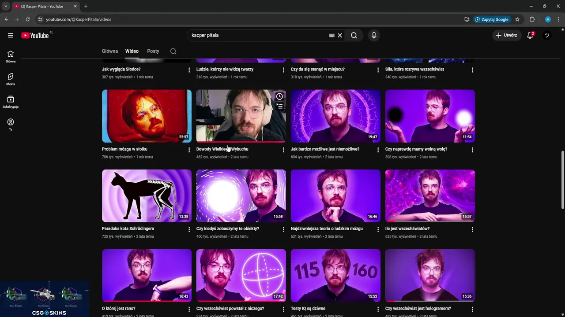This screenshot has width=565, height=317.
Task: Open options for Dowody Wielkiego Wybuchu
Action: pyautogui.click(x=283, y=150)
